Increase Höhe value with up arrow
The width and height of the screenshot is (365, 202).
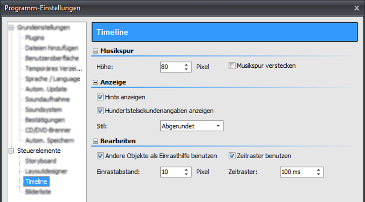(x=186, y=65)
